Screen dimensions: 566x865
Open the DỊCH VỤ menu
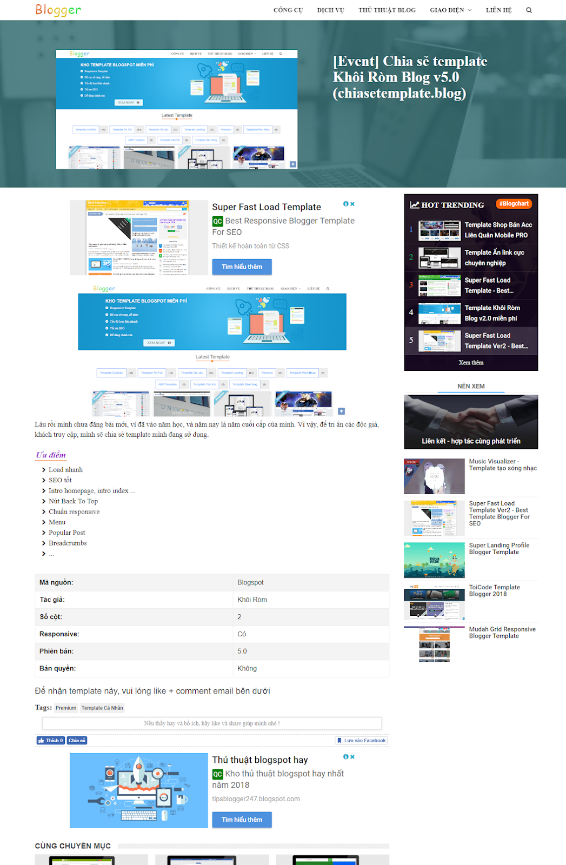point(331,10)
